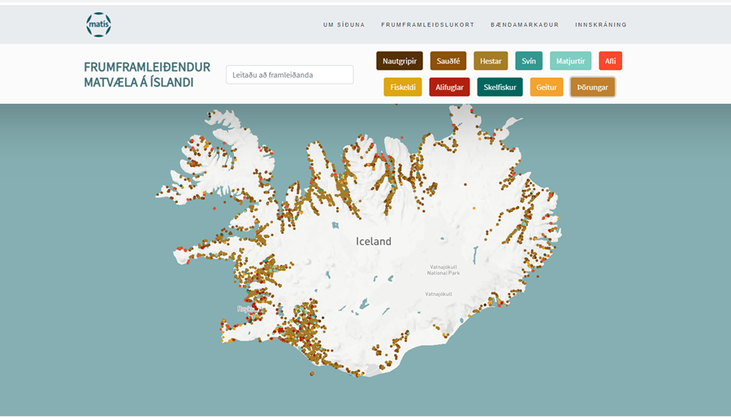Toggle the Þörungar filter button

tap(593, 87)
